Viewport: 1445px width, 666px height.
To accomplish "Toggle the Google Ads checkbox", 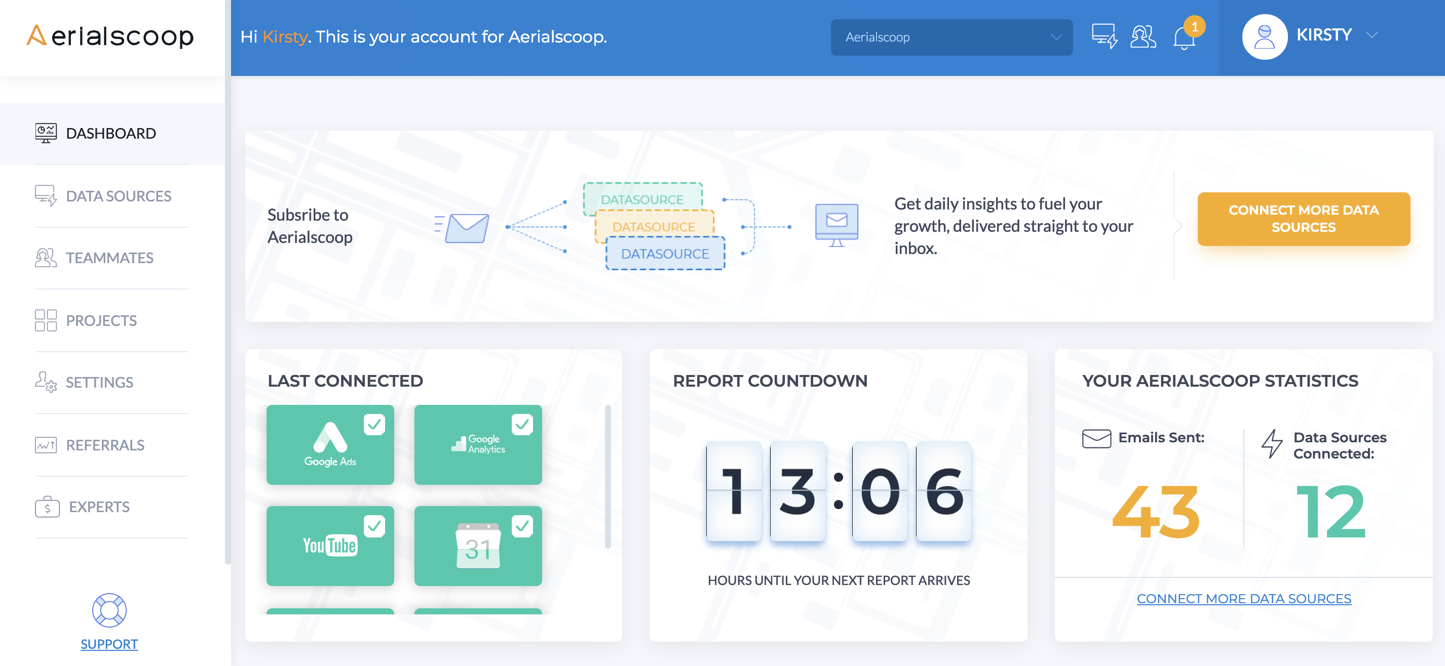I will 374,425.
